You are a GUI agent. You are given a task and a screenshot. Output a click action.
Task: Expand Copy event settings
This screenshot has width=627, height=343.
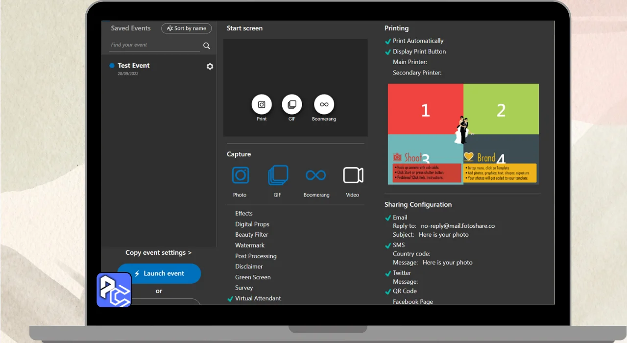(x=158, y=253)
